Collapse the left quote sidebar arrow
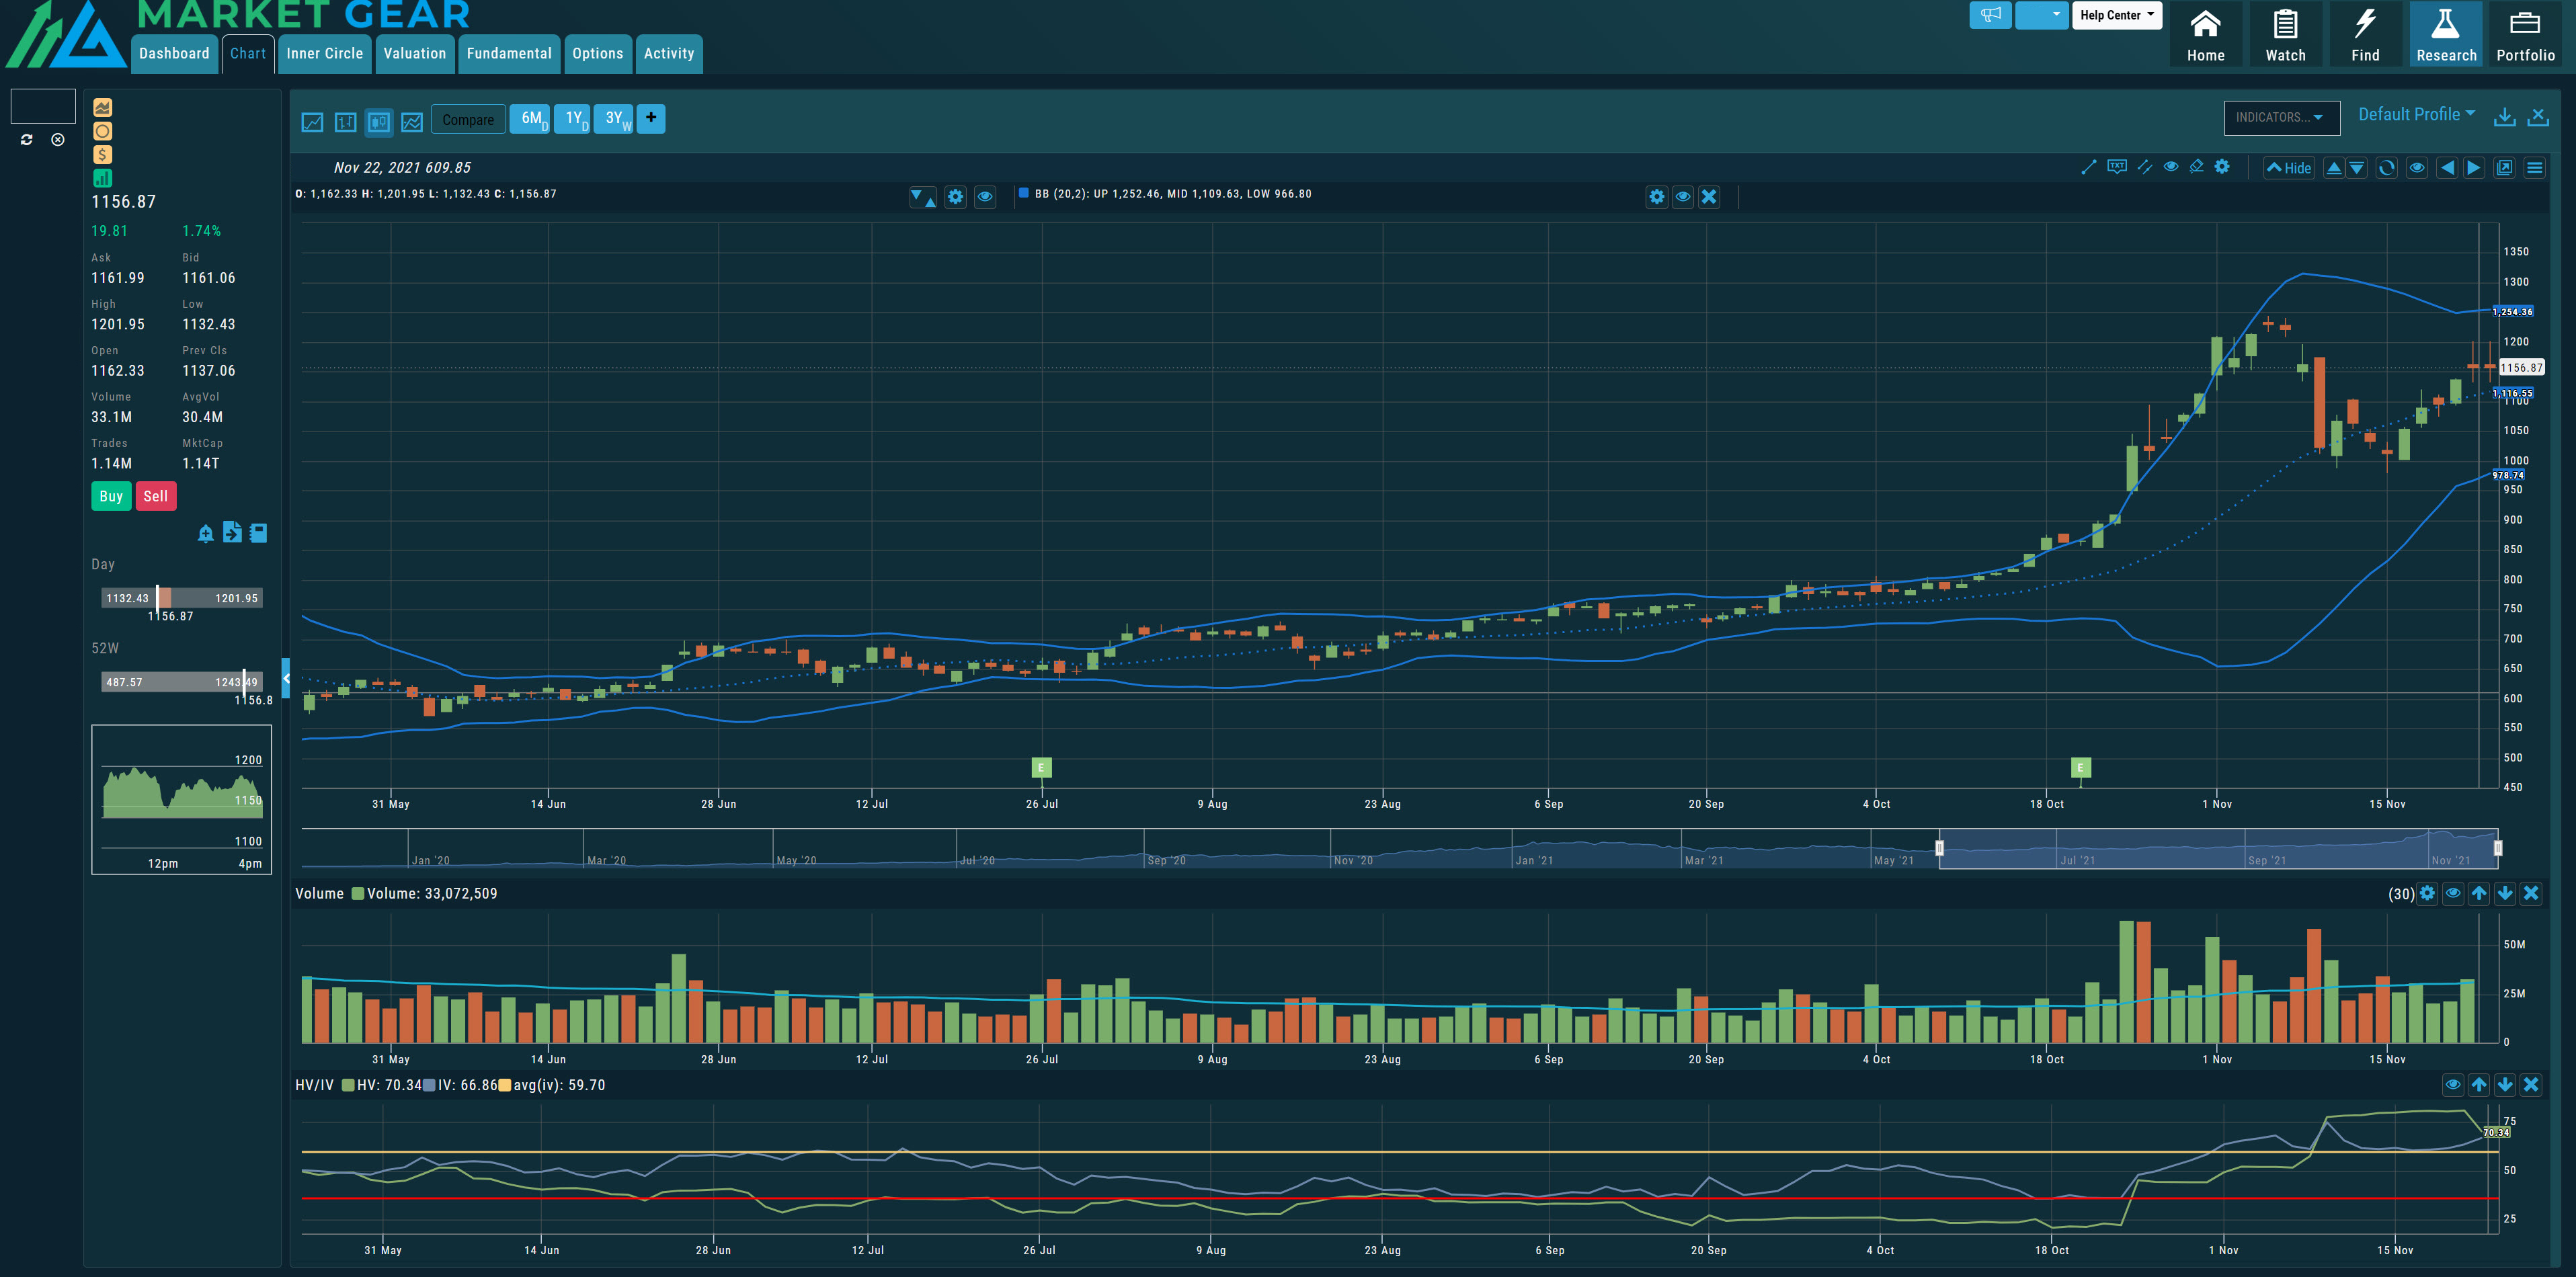 [x=286, y=678]
